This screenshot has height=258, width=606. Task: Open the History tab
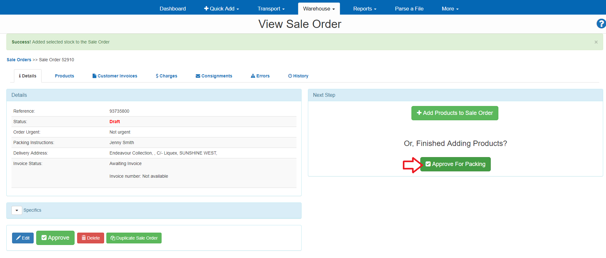coord(298,76)
